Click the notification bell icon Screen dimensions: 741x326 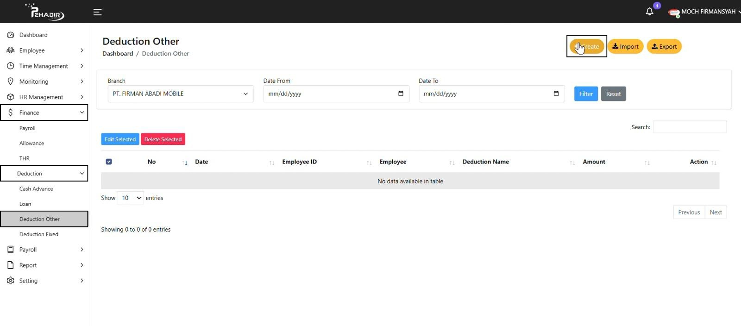click(649, 12)
